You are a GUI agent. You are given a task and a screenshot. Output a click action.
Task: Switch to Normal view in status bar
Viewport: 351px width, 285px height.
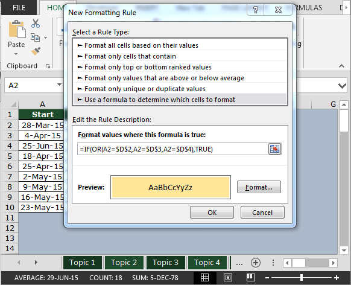(x=204, y=278)
